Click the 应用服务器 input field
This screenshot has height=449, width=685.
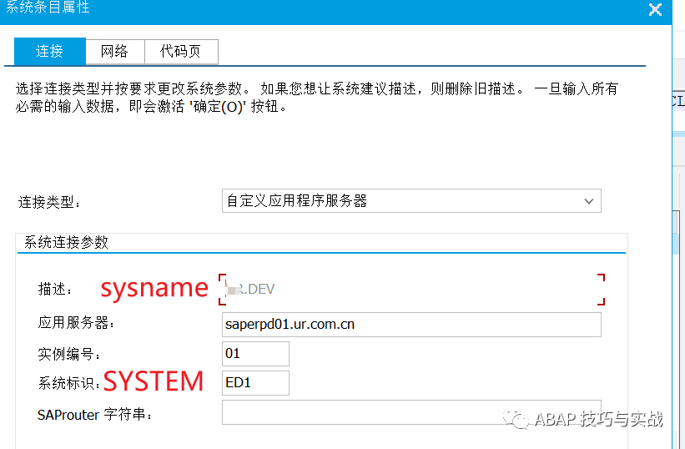click(411, 325)
